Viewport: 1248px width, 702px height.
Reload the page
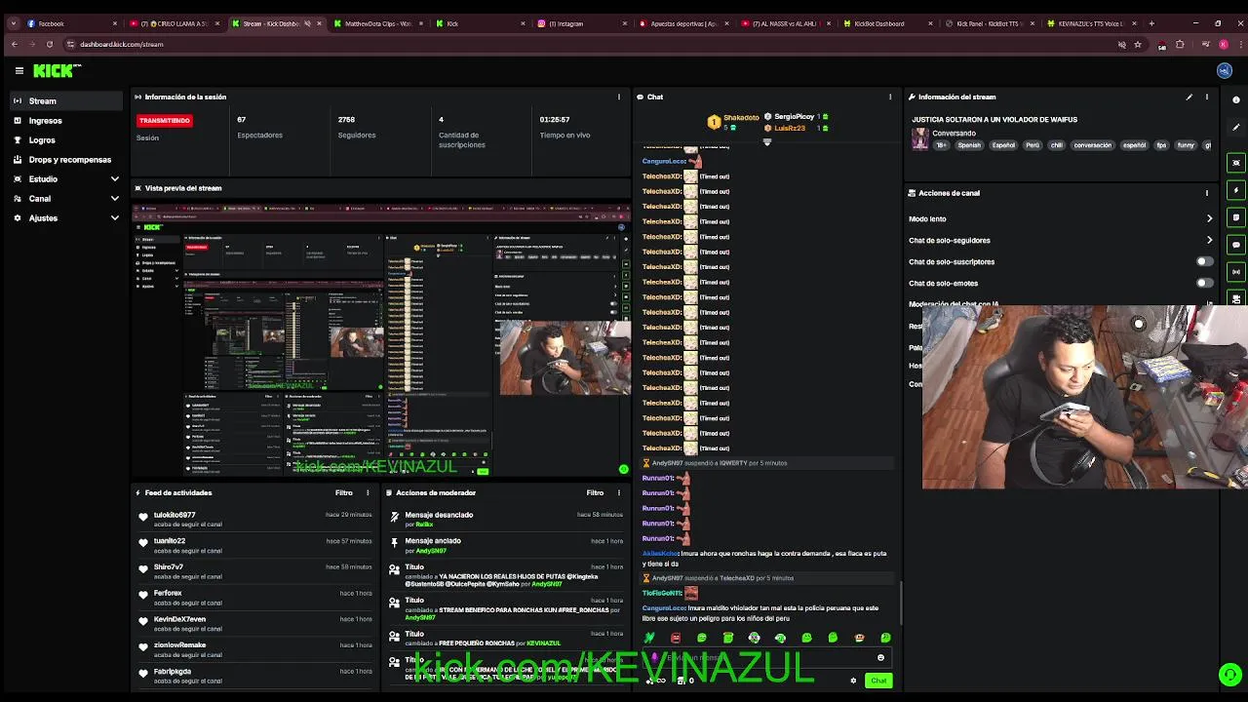pos(49,44)
